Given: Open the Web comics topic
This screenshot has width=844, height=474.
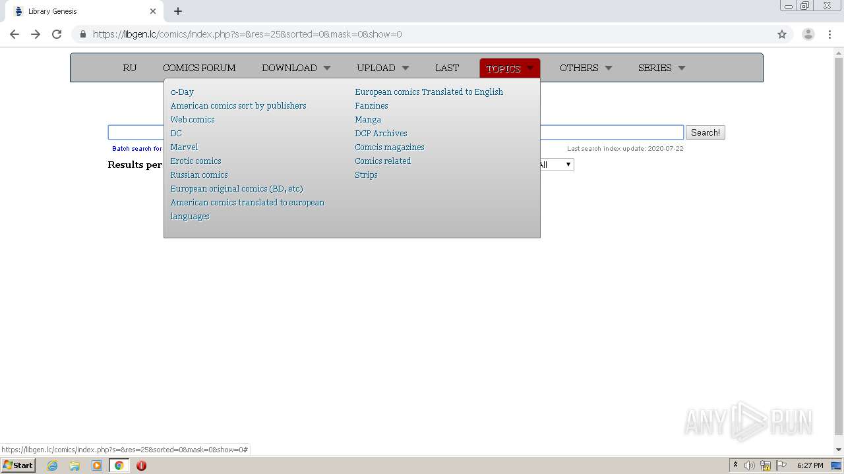Looking at the screenshot, I should (193, 120).
